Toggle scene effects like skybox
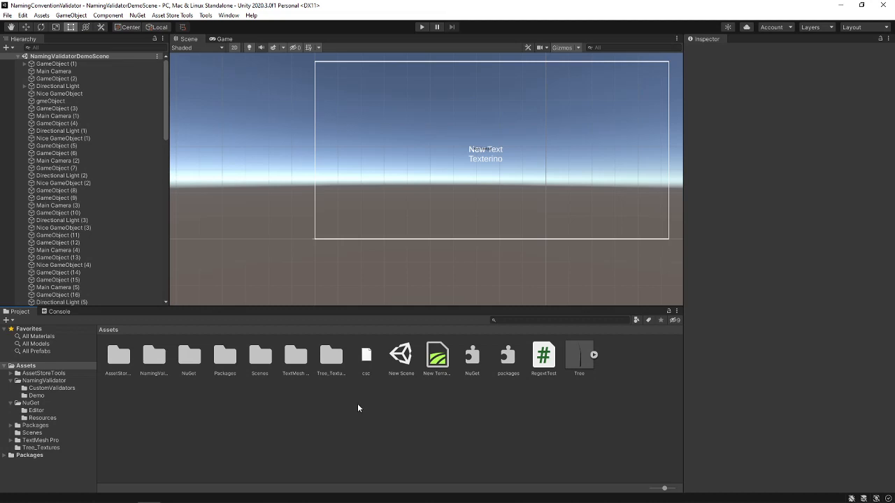Image resolution: width=895 pixels, height=503 pixels. pos(273,48)
